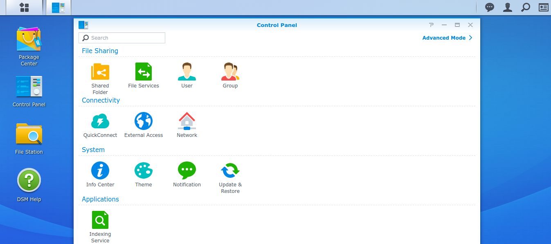Open the user options menu icon
This screenshot has width=551, height=244.
[x=508, y=7]
